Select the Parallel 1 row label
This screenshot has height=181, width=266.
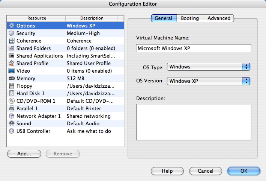[27, 108]
